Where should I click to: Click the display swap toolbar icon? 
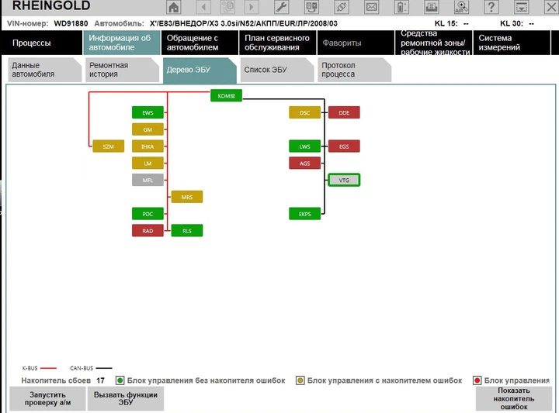pos(311,7)
